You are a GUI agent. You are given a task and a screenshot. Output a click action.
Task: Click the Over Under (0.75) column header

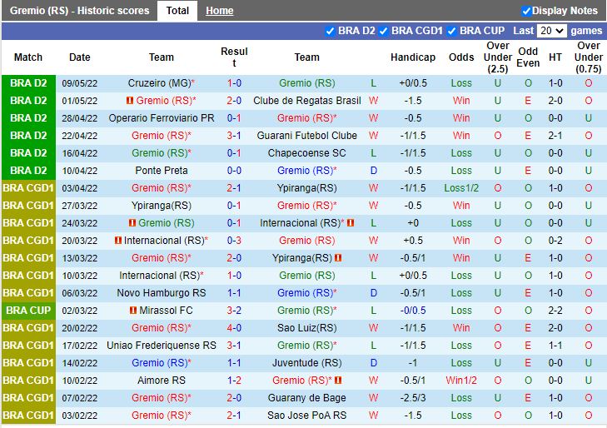coord(589,57)
